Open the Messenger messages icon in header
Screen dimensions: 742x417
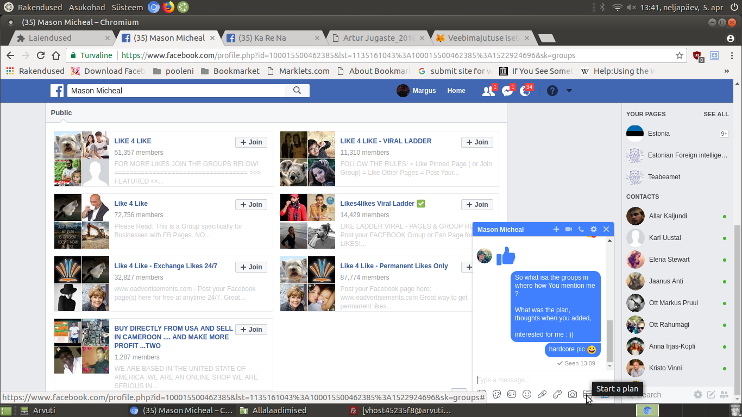click(x=507, y=91)
